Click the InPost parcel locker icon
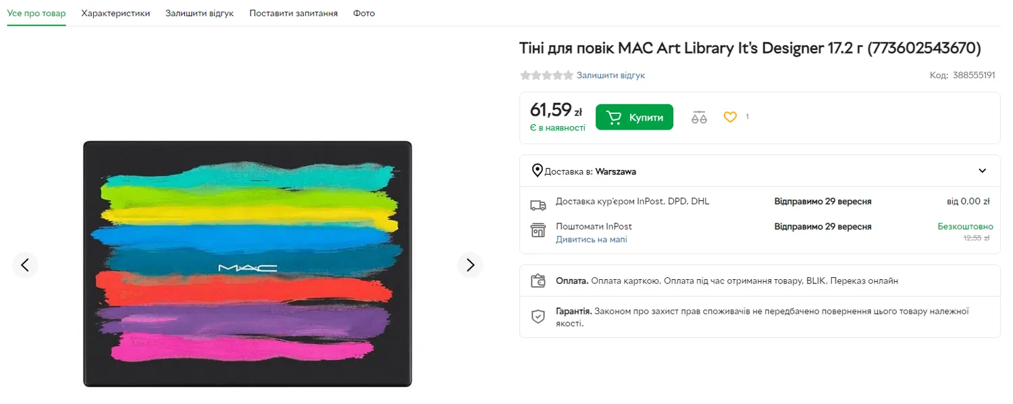1013x404 pixels. [538, 230]
